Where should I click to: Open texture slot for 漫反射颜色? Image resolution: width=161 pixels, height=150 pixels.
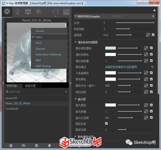[x=146, y=54]
